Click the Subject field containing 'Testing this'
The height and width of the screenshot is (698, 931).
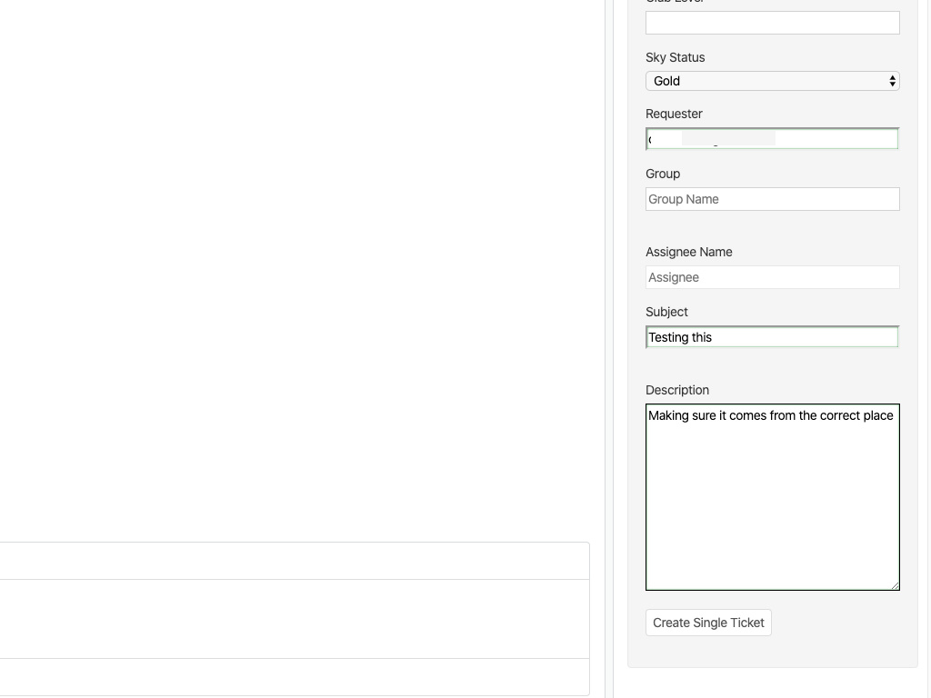tap(772, 337)
